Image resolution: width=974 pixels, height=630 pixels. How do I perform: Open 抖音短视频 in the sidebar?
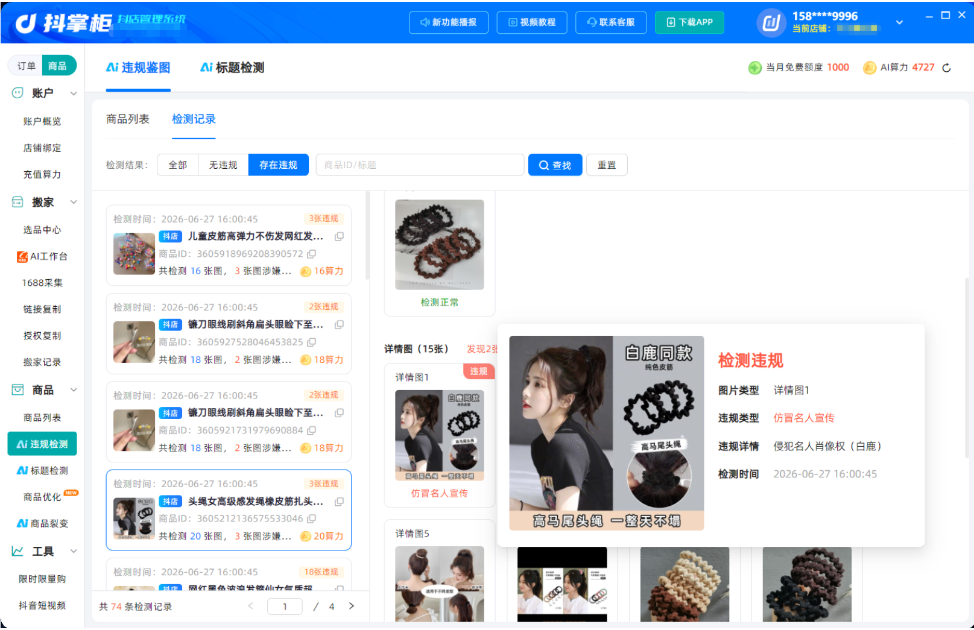pos(42,605)
